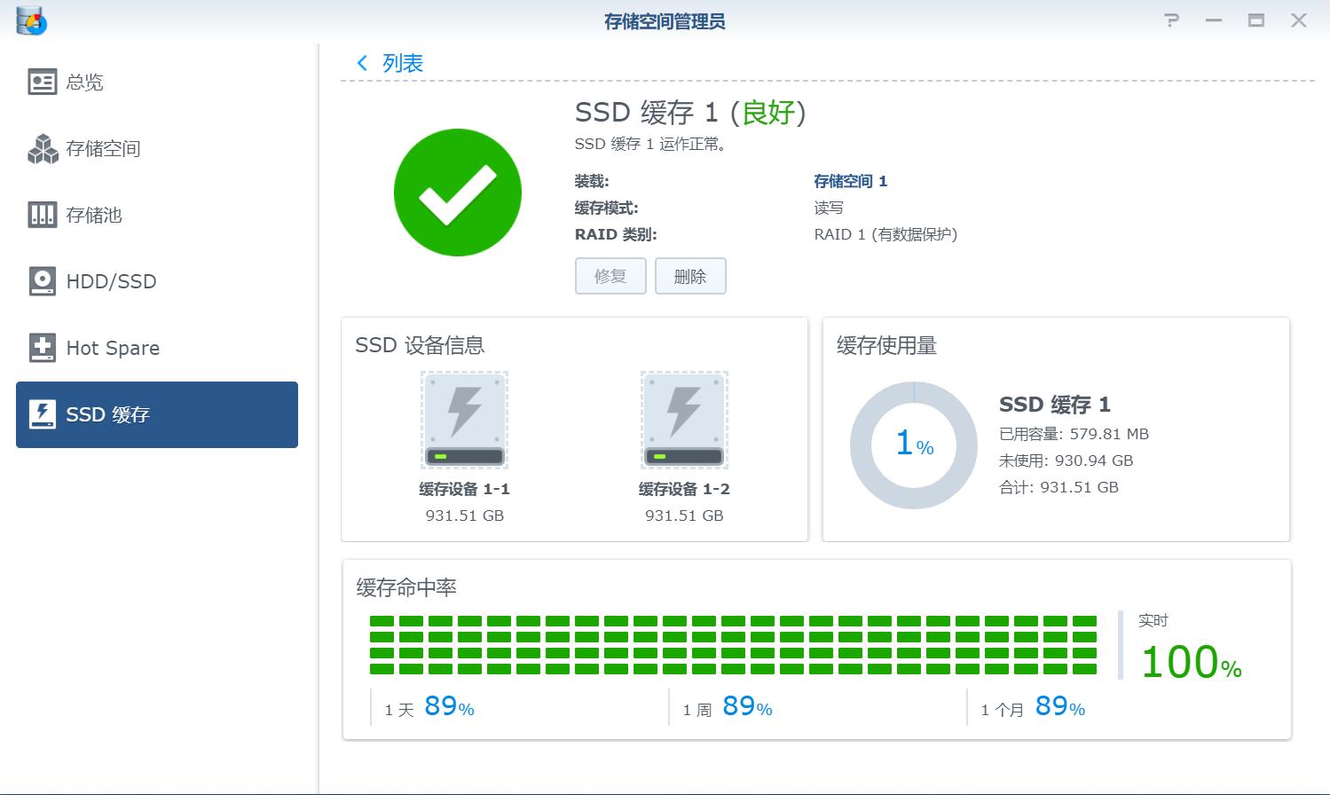
Task: Click the 1 天 89% statistic
Action: tap(429, 707)
